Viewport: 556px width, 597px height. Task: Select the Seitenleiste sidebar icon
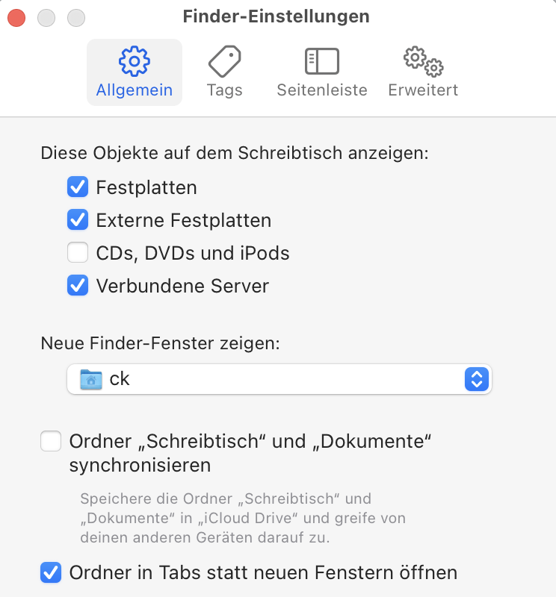click(322, 61)
